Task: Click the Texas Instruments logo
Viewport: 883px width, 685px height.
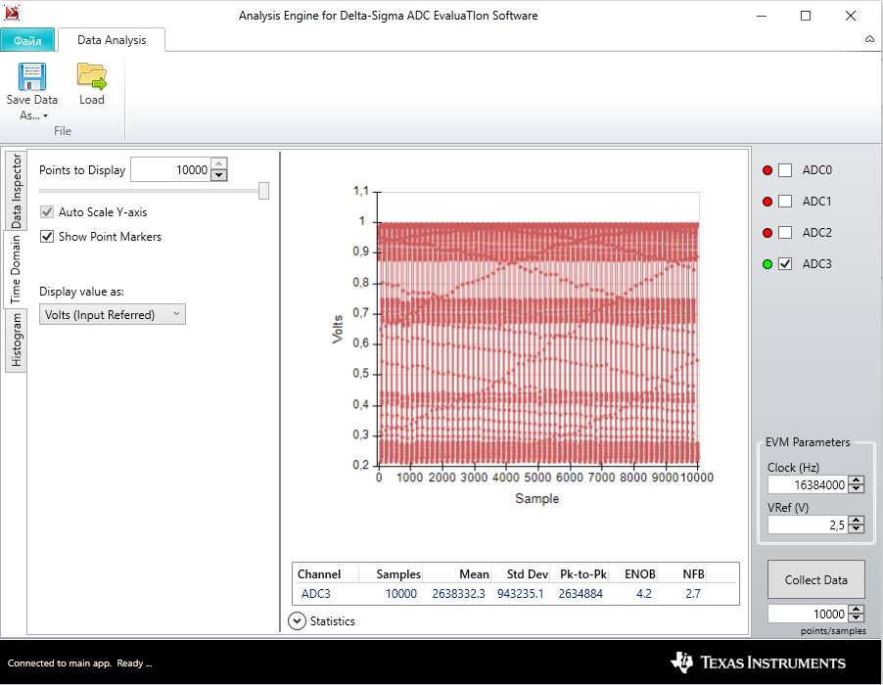Action: tap(758, 662)
